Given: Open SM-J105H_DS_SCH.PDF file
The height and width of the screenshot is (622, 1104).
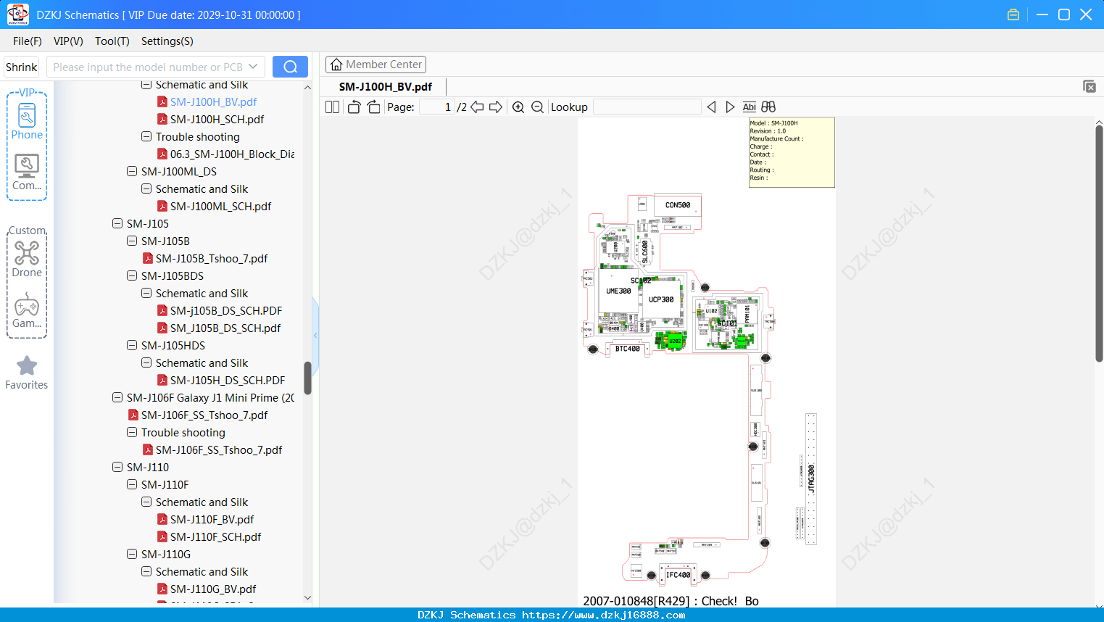Looking at the screenshot, I should point(228,380).
